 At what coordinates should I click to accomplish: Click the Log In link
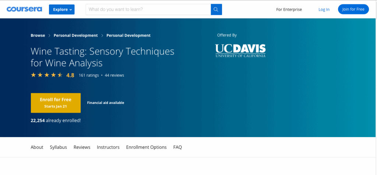[324, 10]
